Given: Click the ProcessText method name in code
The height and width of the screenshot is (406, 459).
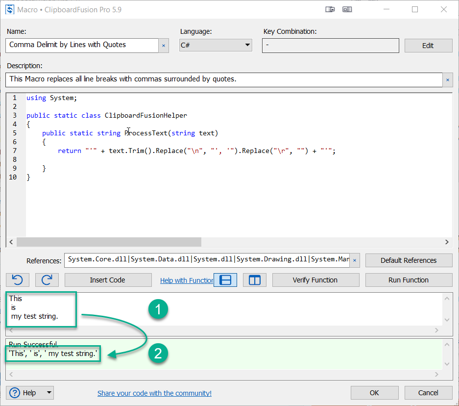Looking at the screenshot, I should click(x=146, y=133).
